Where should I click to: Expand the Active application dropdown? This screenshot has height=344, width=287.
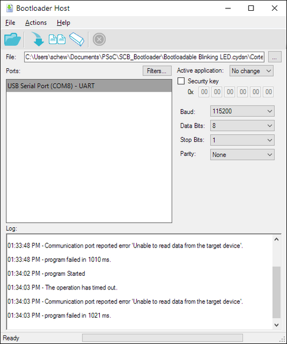pyautogui.click(x=252, y=71)
